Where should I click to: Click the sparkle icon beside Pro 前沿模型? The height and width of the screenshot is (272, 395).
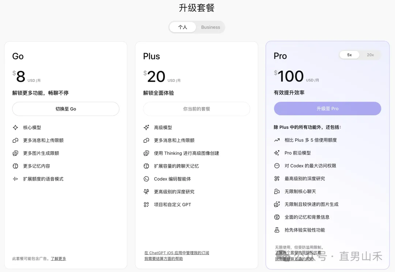pyautogui.click(x=277, y=153)
